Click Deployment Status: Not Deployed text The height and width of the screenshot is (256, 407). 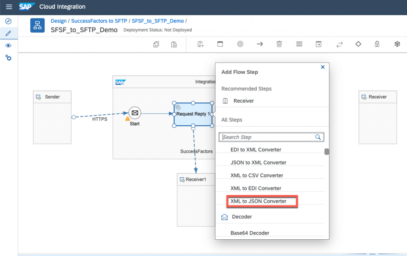157,30
